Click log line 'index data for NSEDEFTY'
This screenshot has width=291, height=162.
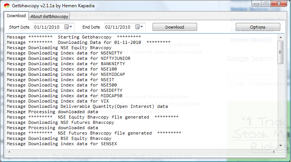(64, 91)
